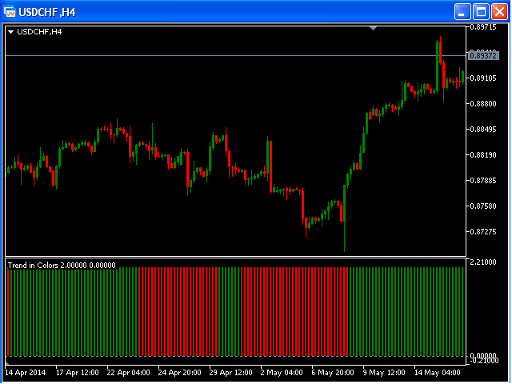Select the Trend in Colors indicator label
This screenshot has width=512, height=384.
coord(62,265)
